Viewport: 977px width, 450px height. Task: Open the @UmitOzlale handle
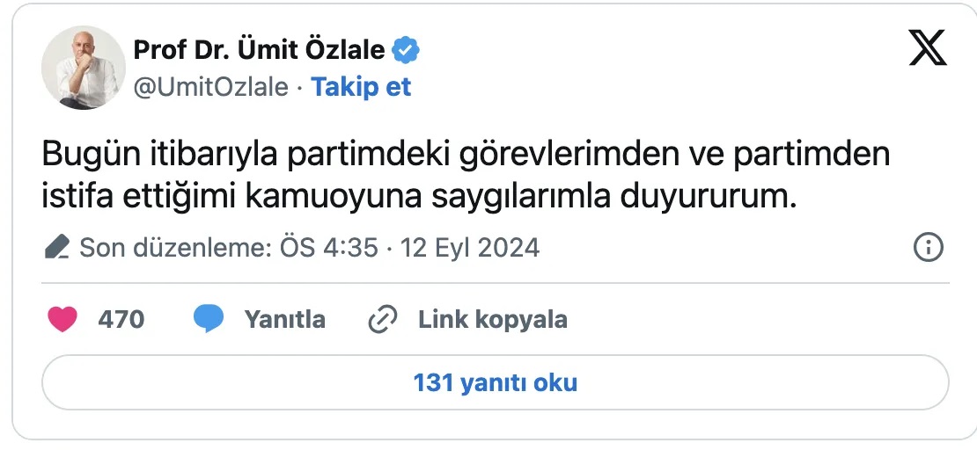point(210,87)
